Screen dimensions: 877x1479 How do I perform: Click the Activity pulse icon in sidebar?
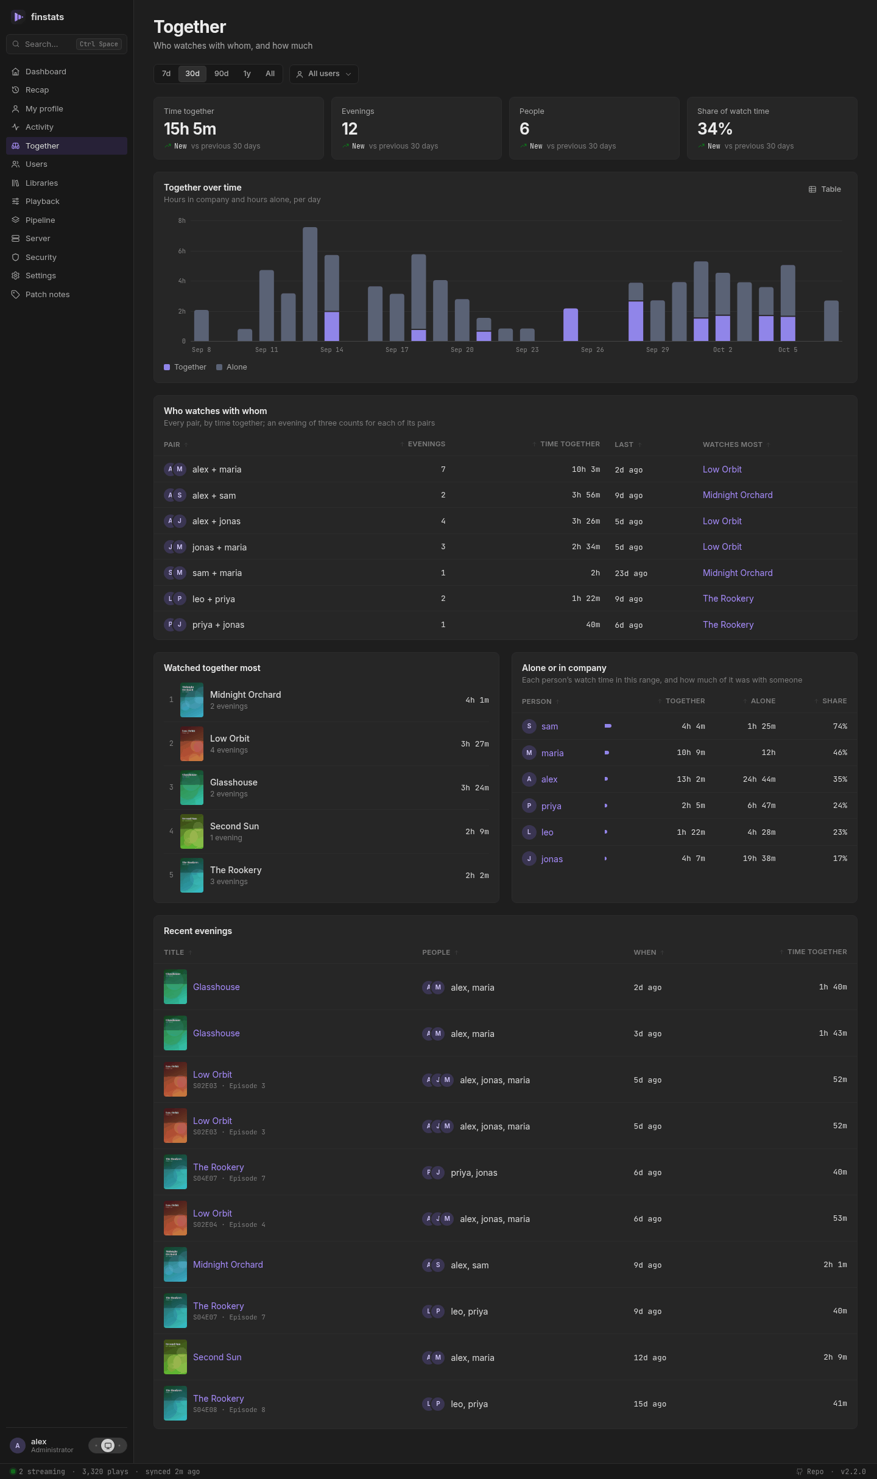pos(16,127)
